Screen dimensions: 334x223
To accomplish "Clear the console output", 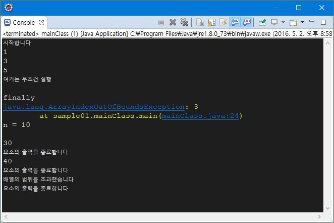I will point(200,22).
